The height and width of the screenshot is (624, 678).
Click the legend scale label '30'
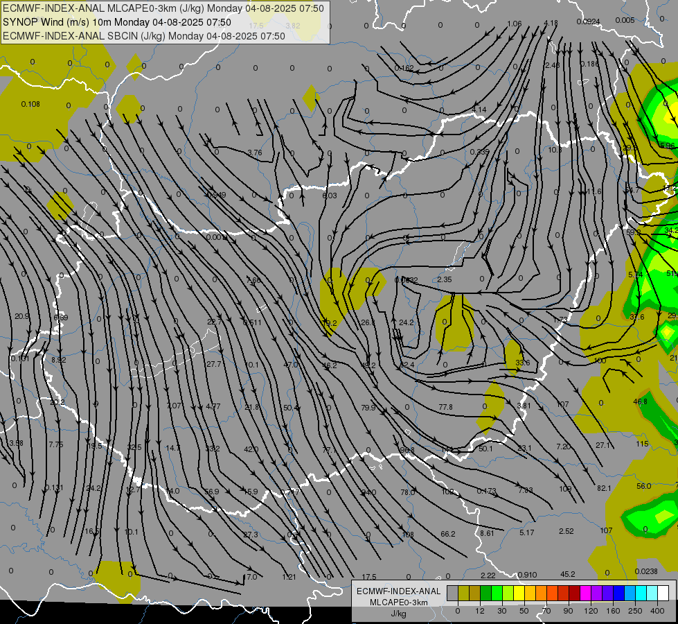click(x=502, y=611)
